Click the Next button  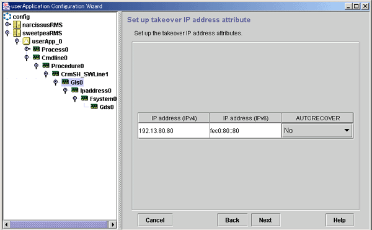click(x=265, y=220)
